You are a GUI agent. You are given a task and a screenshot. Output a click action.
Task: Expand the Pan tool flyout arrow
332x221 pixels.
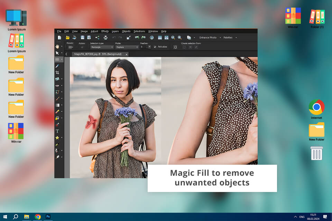tap(62, 46)
